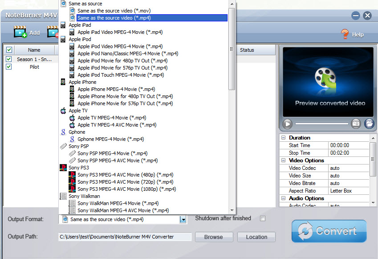
Task: Choose Apple iPad Video MPEG-4 Movie
Action: tap(120, 32)
